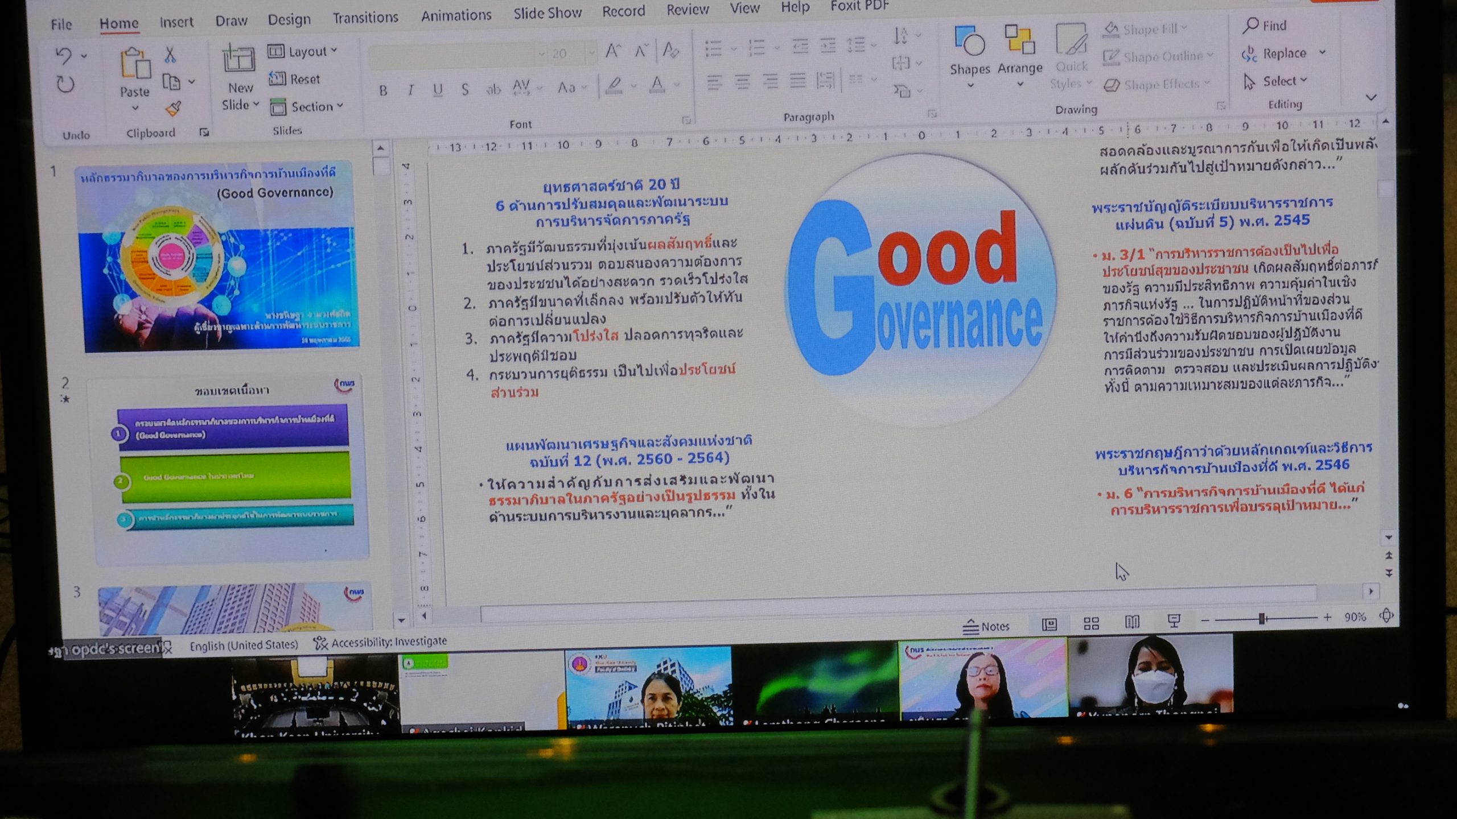The image size is (1457, 819).
Task: Click the New Slide icon
Action: [238, 60]
